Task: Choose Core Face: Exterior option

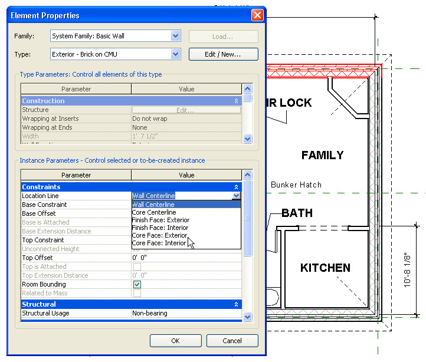Action: point(186,235)
